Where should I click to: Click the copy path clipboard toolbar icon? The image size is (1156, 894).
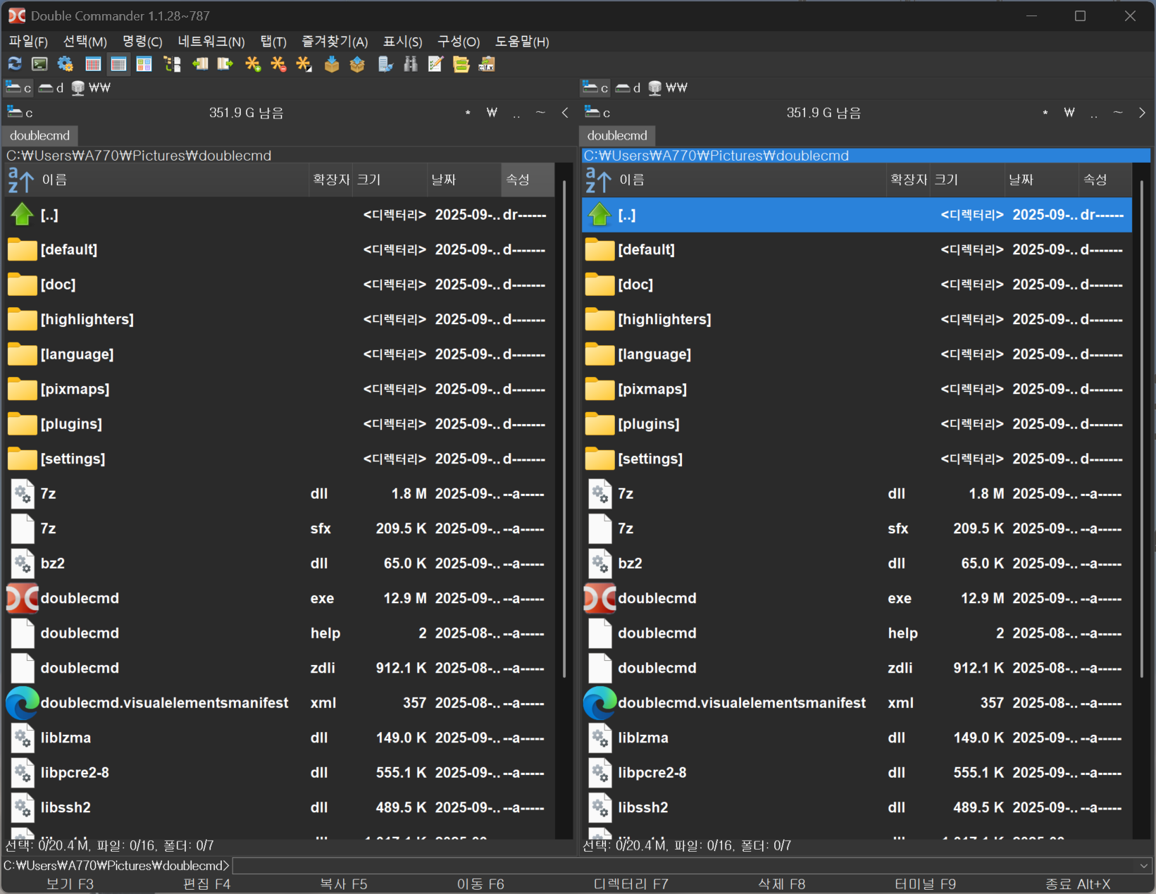click(486, 64)
